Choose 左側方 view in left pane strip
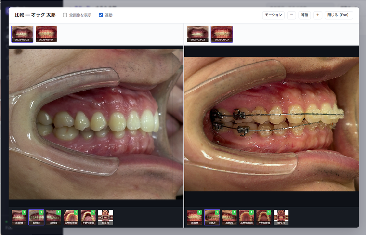Viewport: 366px width, 235px height. (x=53, y=218)
